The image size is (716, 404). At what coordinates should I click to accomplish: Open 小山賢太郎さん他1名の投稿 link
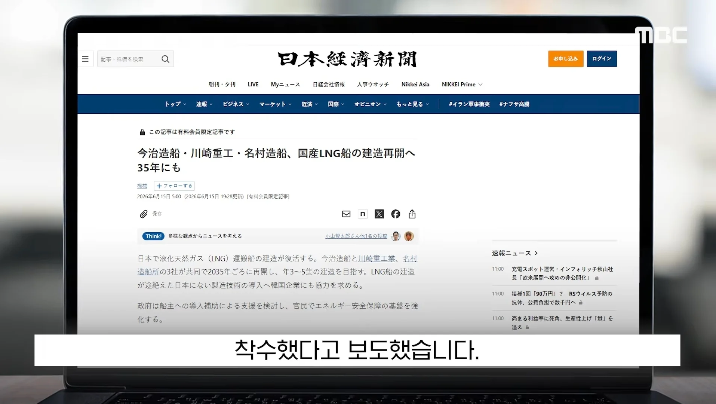pos(356,236)
